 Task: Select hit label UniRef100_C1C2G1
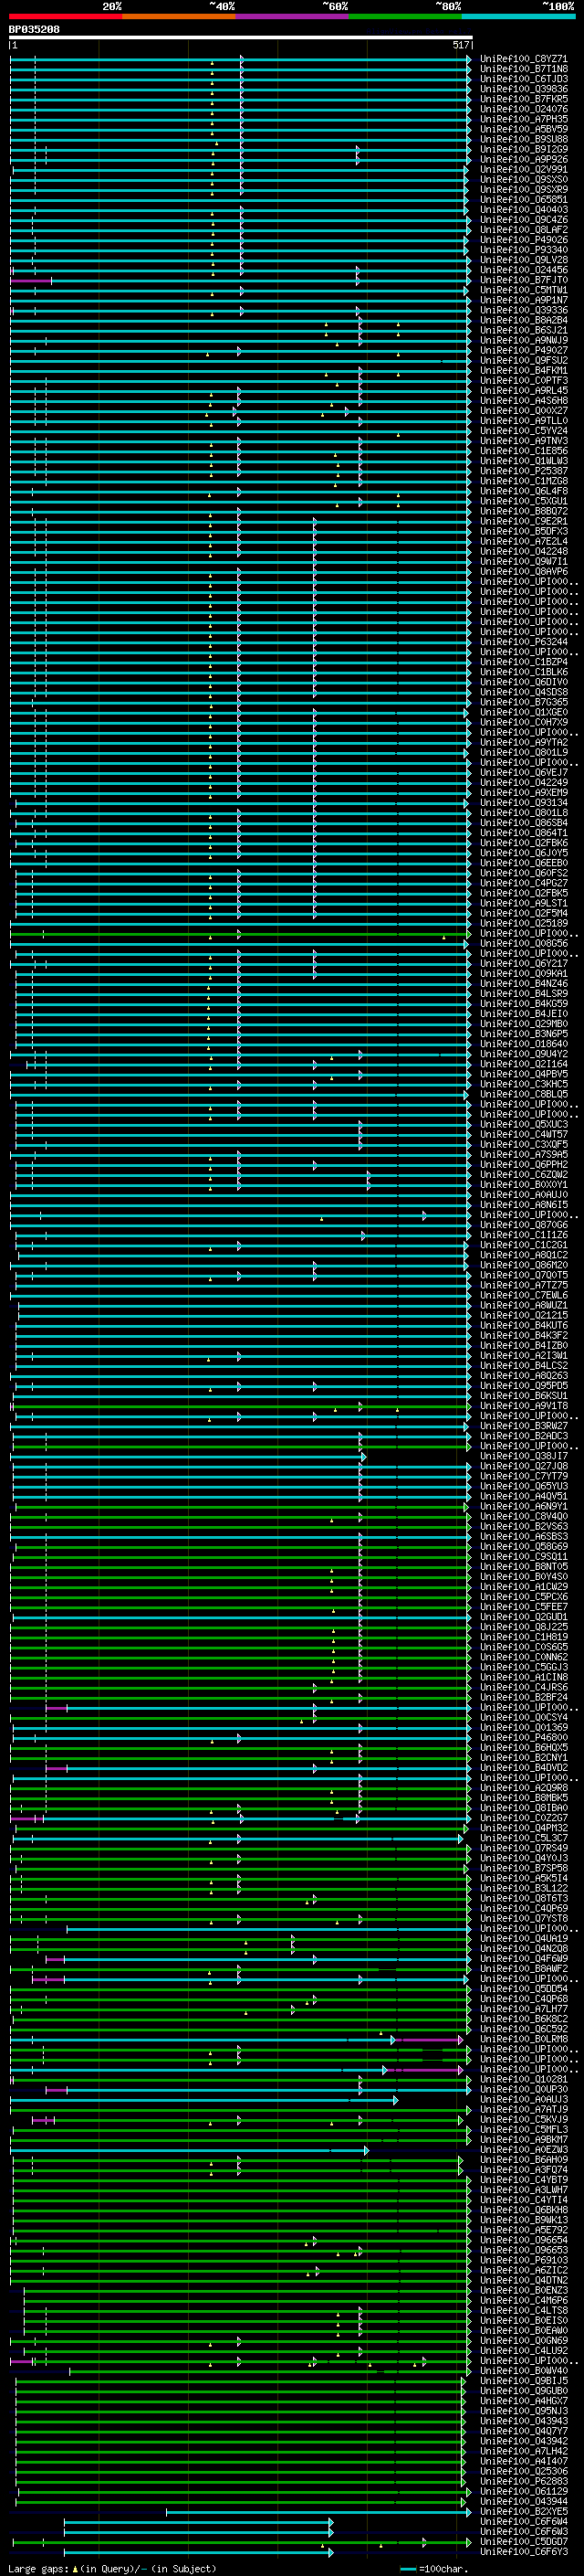coord(524,1245)
